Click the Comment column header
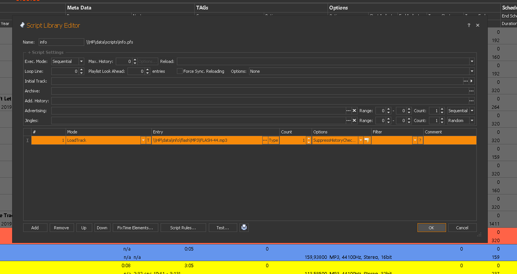Image resolution: width=517 pixels, height=274 pixels. pyautogui.click(x=450, y=132)
